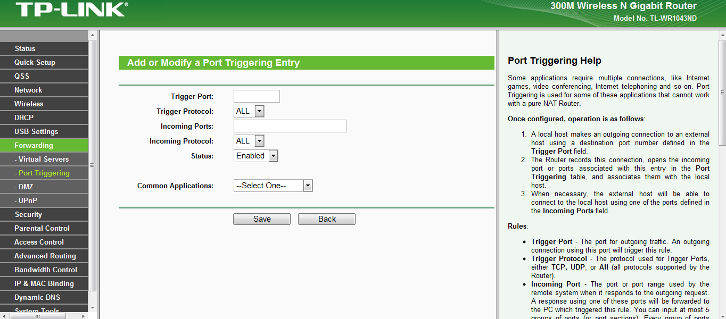Click sidebar horizontal scroll left arrow
The width and height of the screenshot is (726, 319).
click(4, 316)
